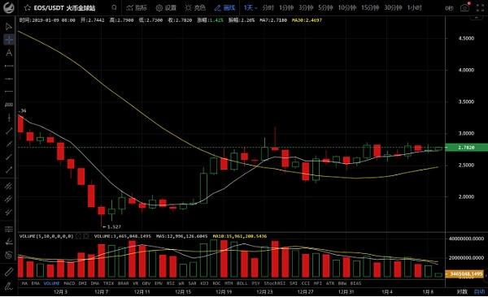
Task: Show the RSI indicator
Action: click(x=171, y=283)
